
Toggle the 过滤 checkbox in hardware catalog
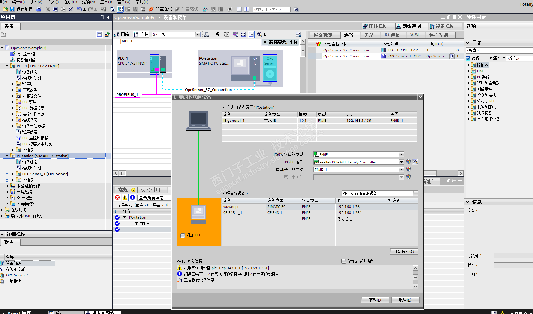(x=468, y=58)
